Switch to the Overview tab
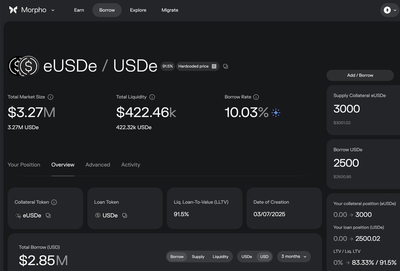Screen dimensions: 400x271 63,165
